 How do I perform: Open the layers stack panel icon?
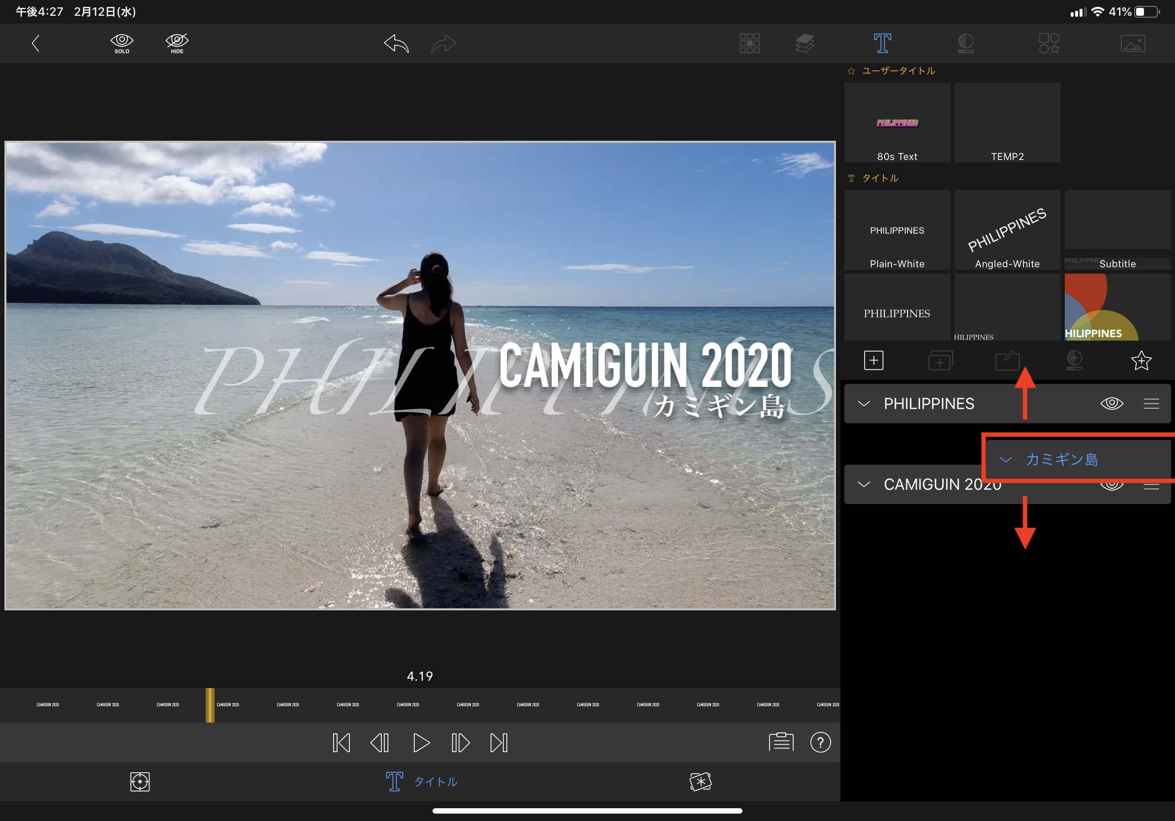tap(804, 43)
